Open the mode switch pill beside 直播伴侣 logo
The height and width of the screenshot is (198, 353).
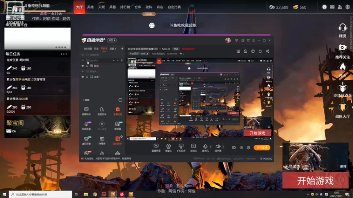(112, 40)
